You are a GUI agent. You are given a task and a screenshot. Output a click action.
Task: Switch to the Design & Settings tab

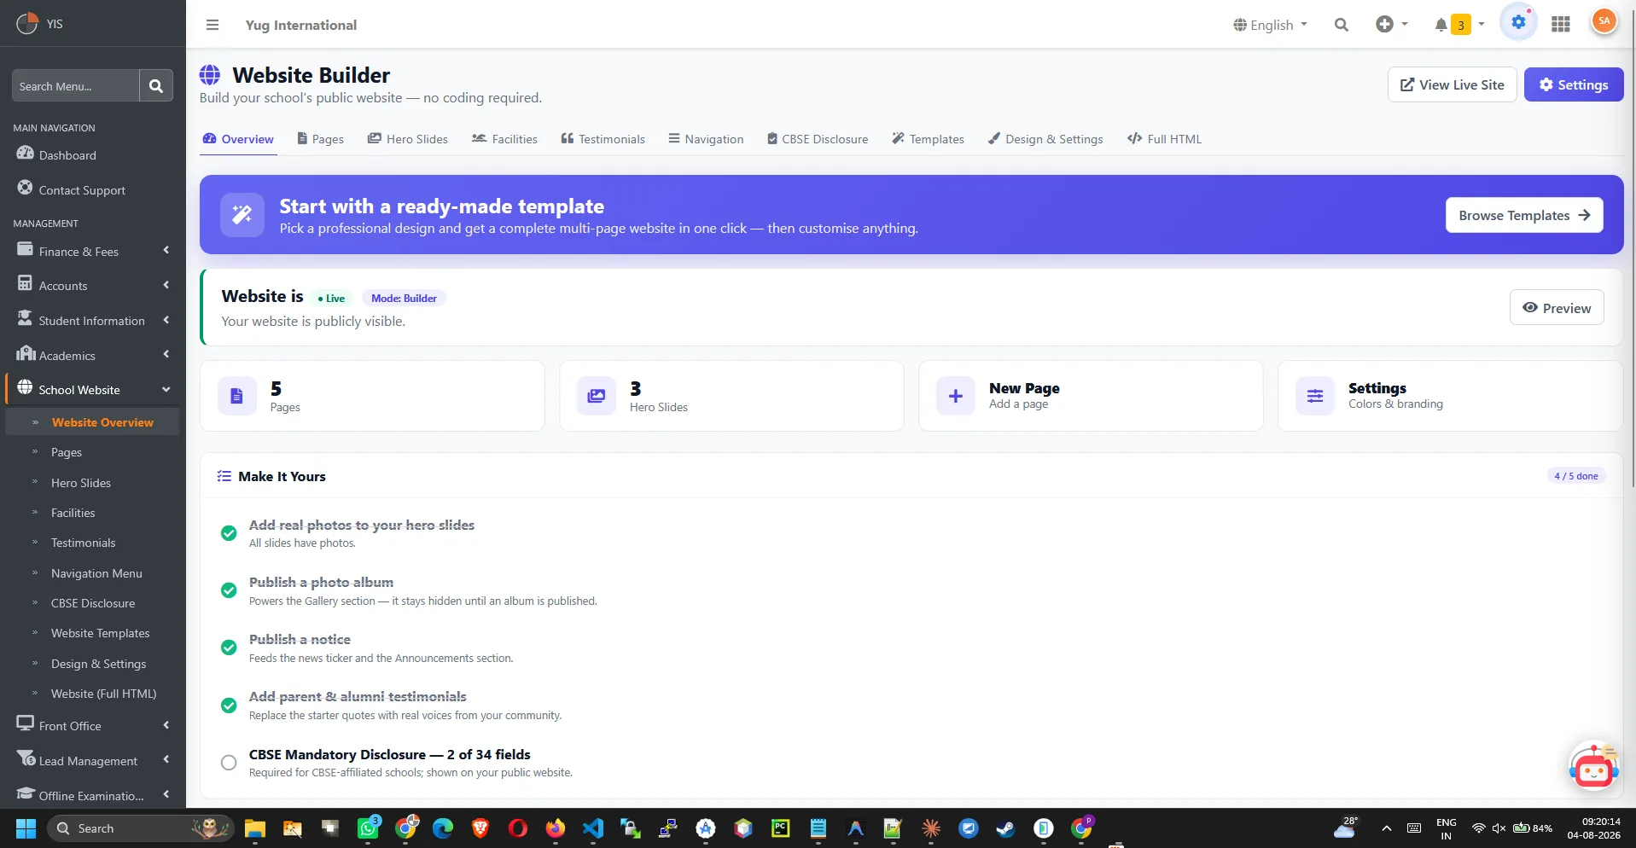pyautogui.click(x=1045, y=139)
